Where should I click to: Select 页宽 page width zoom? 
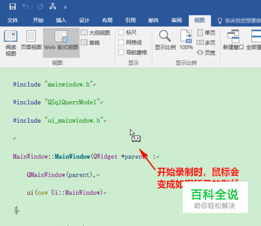tap(206, 53)
